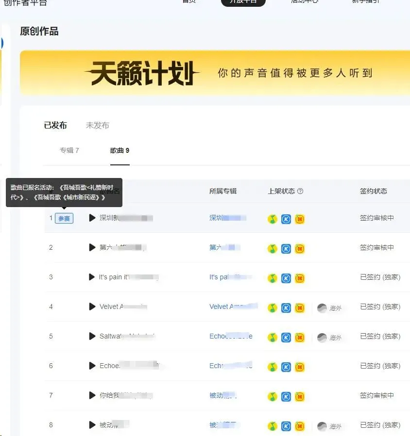The width and height of the screenshot is (410, 436).
Task: Open the It's pa… album link
Action: point(230,277)
